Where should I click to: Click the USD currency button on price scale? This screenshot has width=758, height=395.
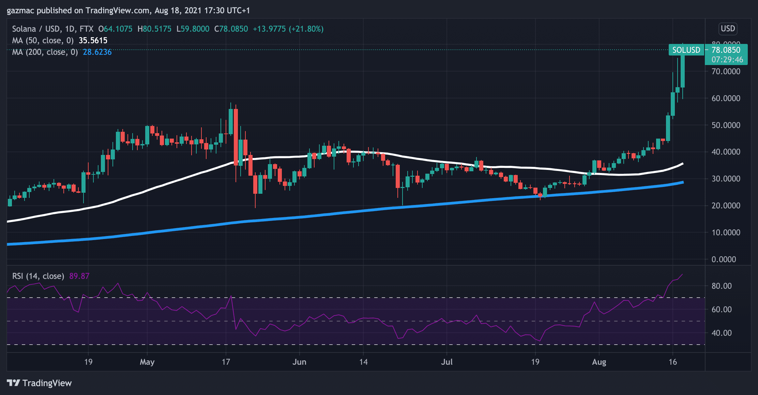(728, 29)
